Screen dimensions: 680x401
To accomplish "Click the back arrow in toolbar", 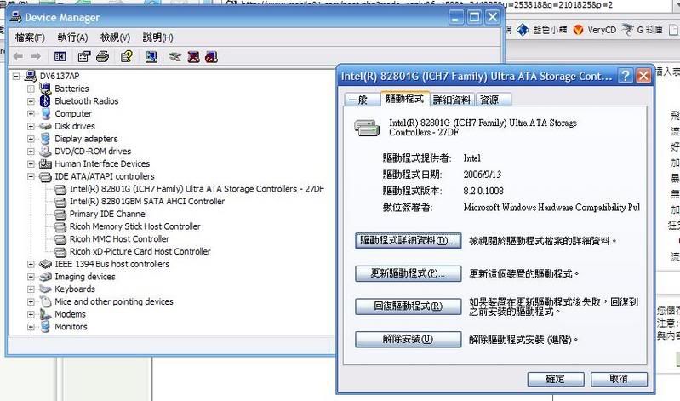I will click(18, 57).
